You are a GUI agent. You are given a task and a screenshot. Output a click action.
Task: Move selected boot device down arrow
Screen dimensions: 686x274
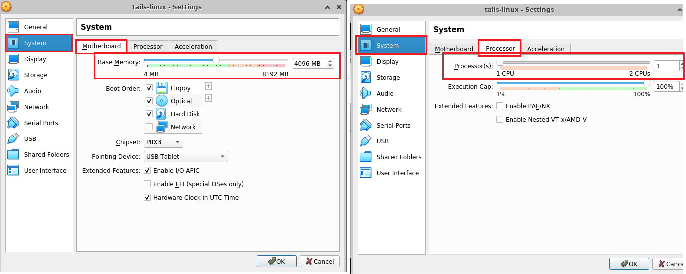coord(209,98)
